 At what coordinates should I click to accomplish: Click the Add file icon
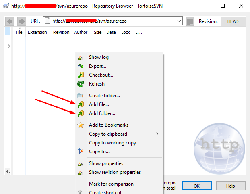[81, 104]
